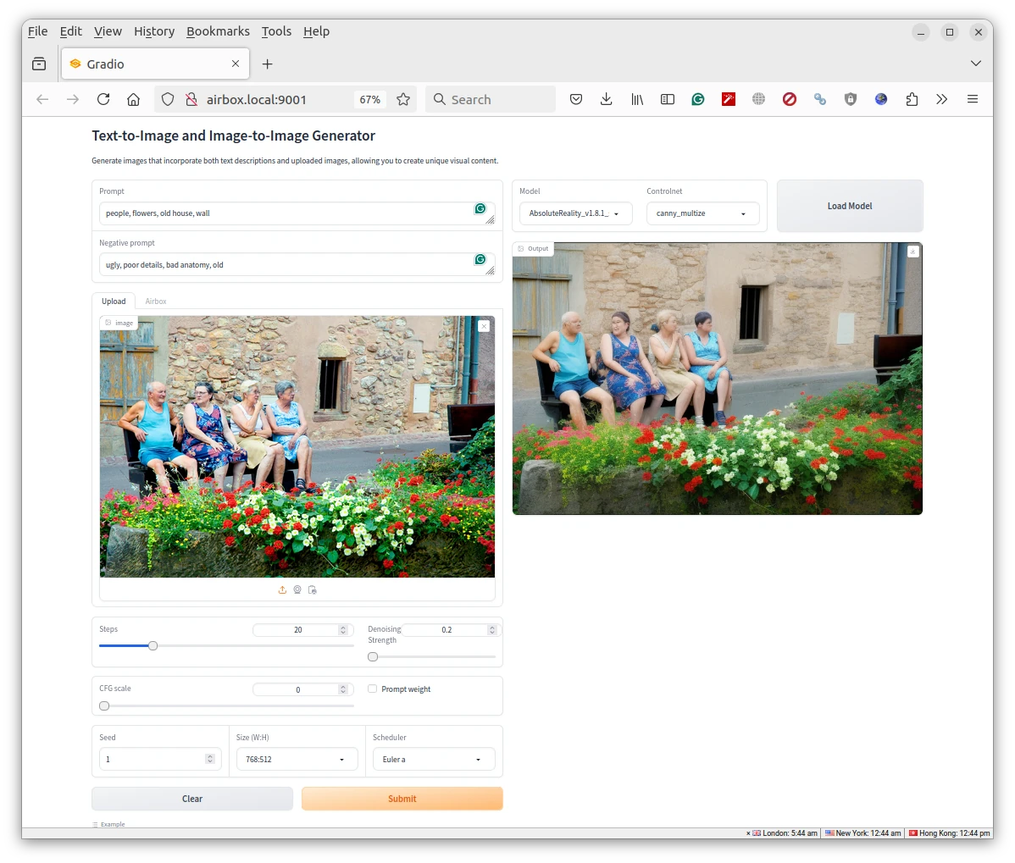Bookmark this page with the star icon
The height and width of the screenshot is (863, 1015).
click(403, 100)
